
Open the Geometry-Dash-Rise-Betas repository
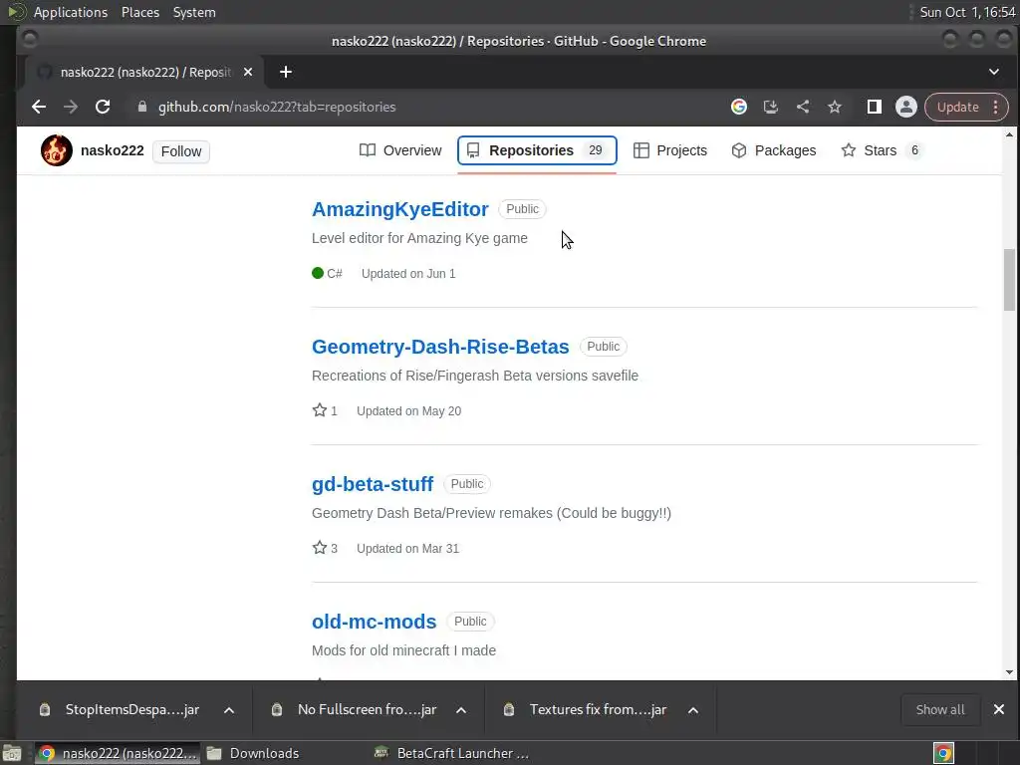[x=440, y=347]
